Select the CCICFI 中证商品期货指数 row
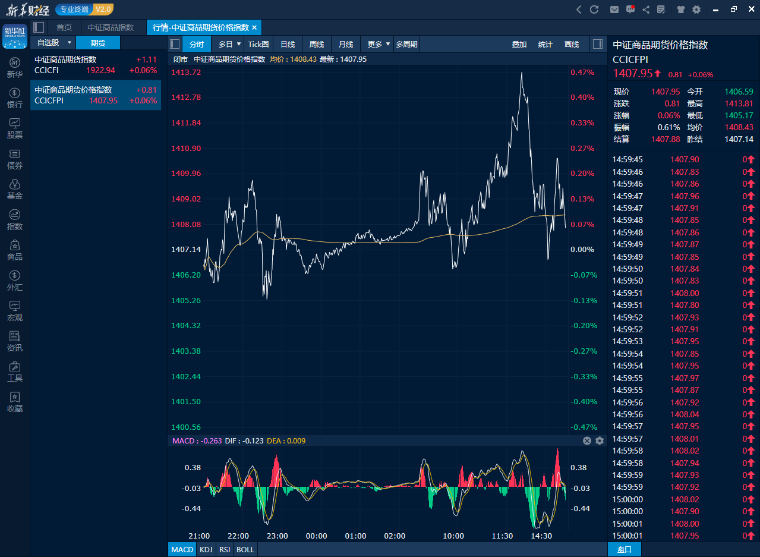 pos(96,65)
